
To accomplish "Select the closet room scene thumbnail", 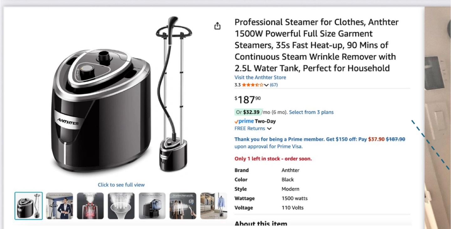I will [214, 206].
